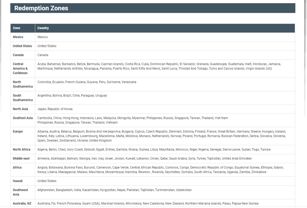Select the Zone column header

pos(16,28)
